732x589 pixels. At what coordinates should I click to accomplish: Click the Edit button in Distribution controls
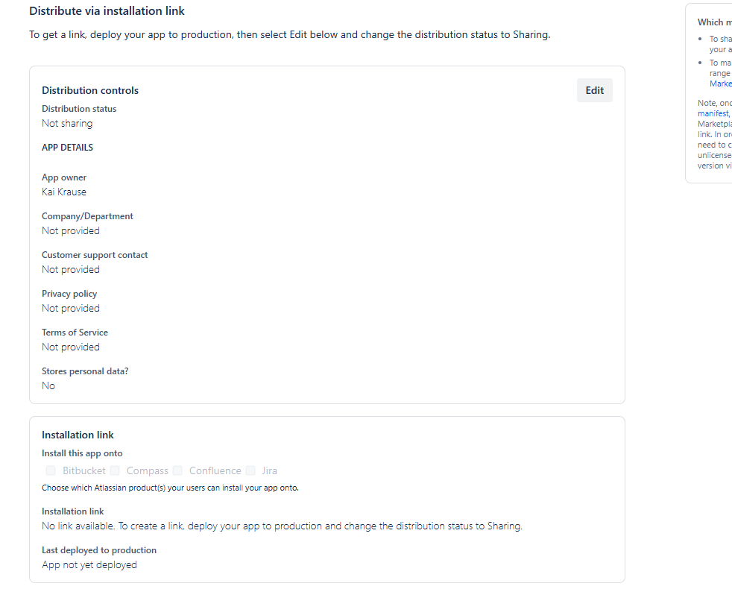coord(594,89)
